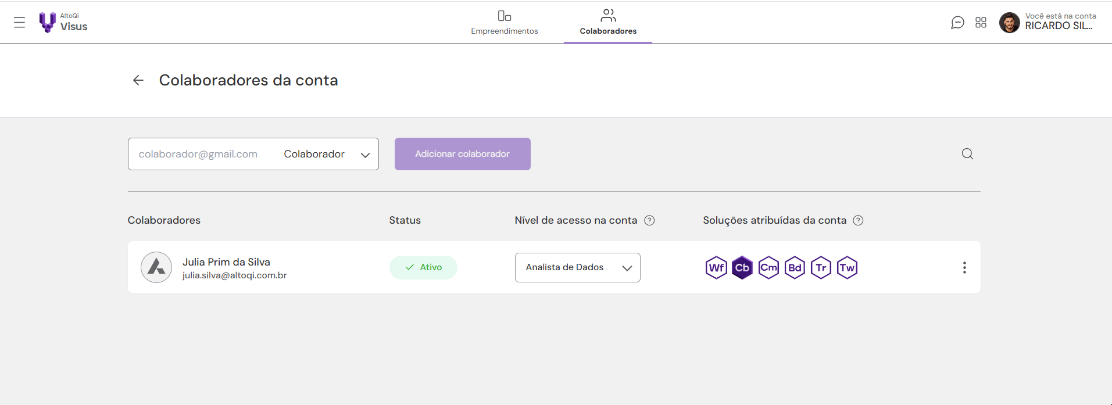Open the apps grid icon
Screen dimensions: 1112x405
981,23
